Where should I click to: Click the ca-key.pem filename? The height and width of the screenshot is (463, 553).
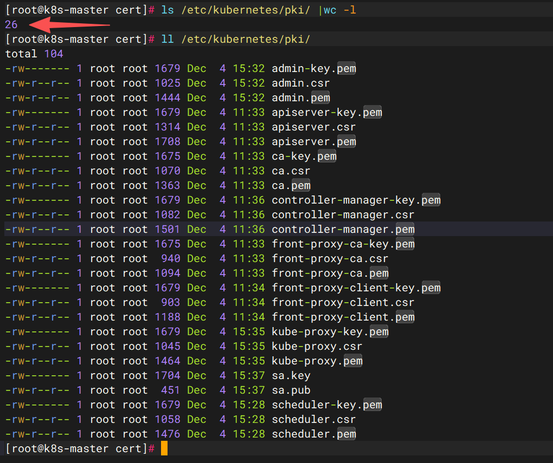(x=304, y=156)
